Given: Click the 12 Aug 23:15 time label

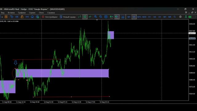Looking at the screenshot, I should pos(104,102).
